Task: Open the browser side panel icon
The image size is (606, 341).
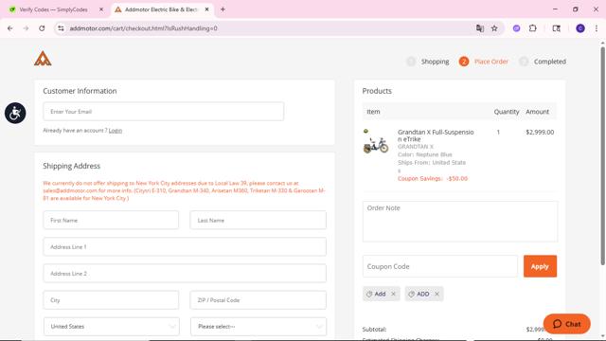Action: point(556,28)
